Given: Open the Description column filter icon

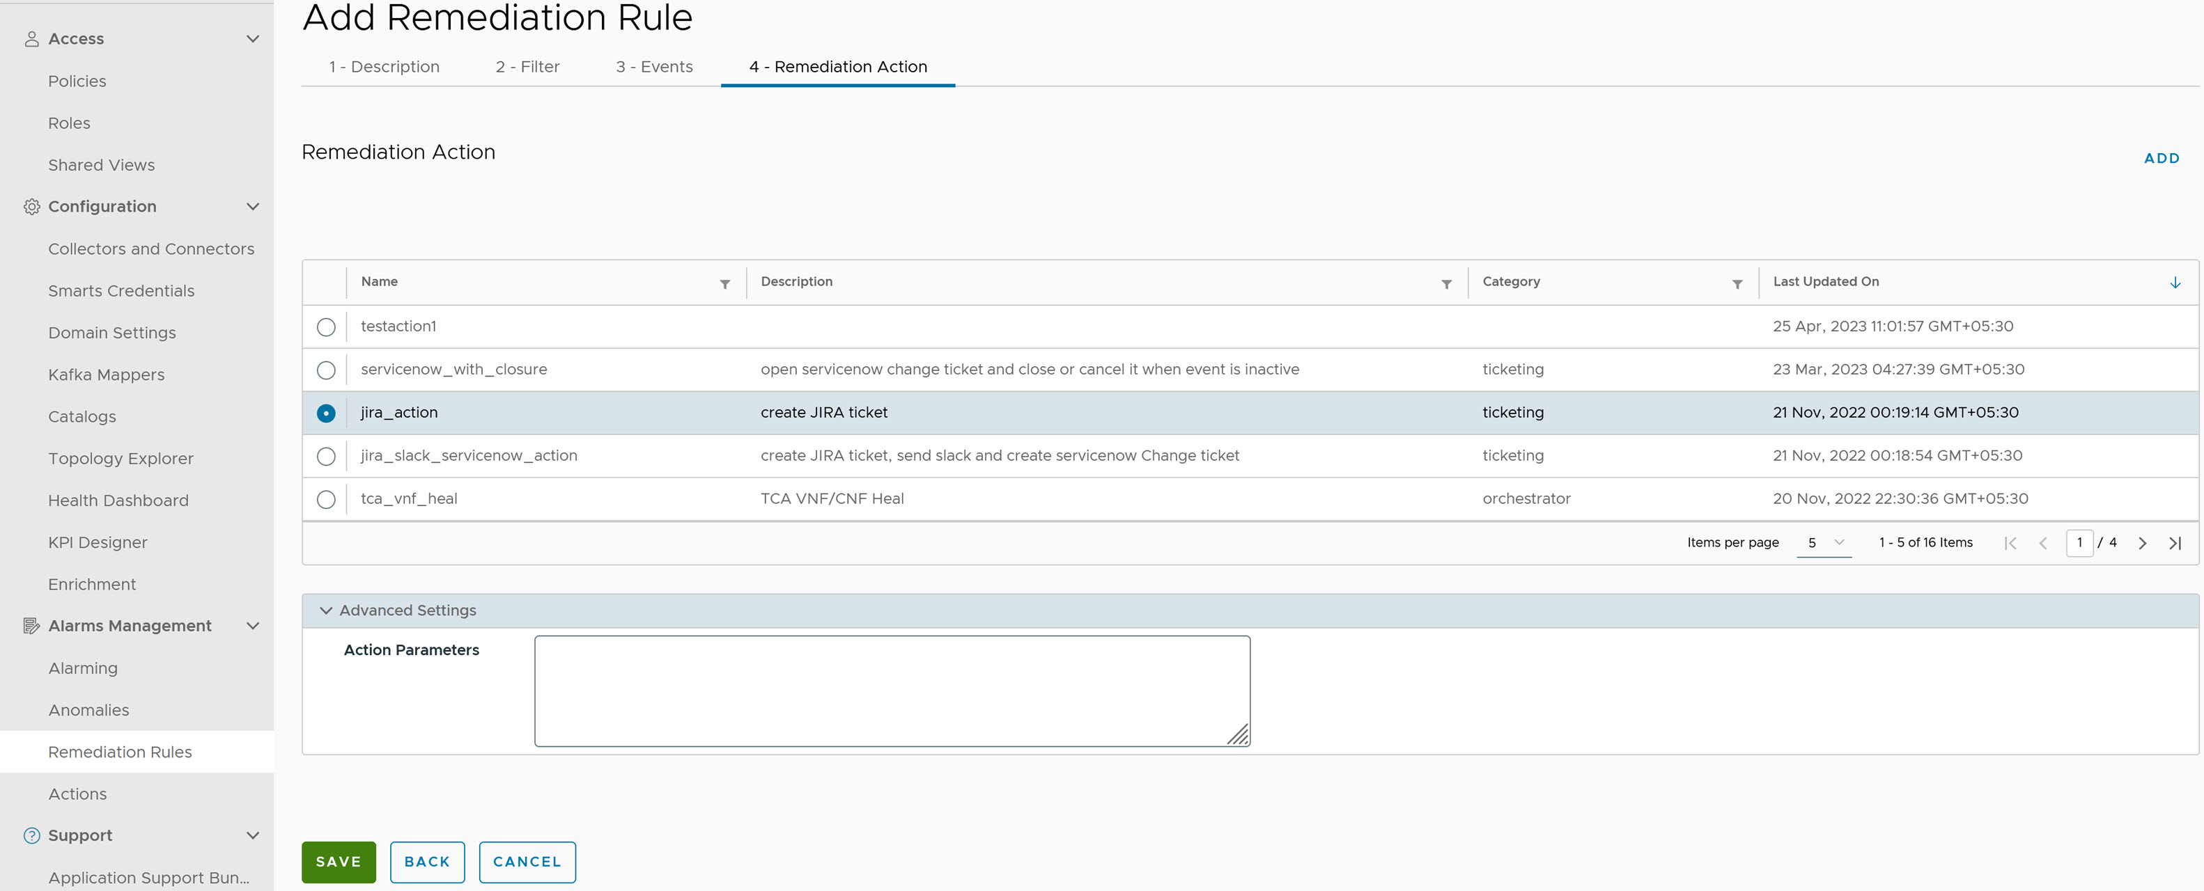Looking at the screenshot, I should 1446,284.
